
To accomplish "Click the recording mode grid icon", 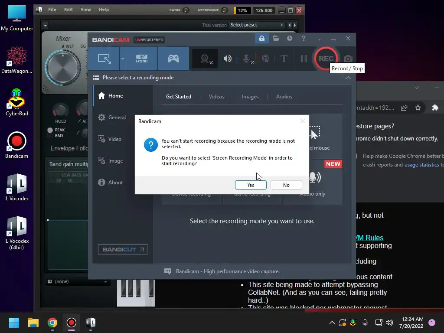I will pyautogui.click(x=96, y=78).
